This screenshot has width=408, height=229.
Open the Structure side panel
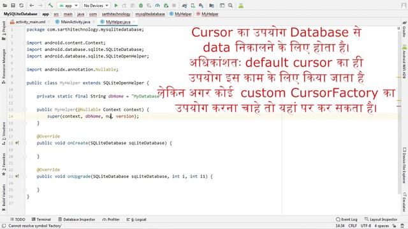[x=4, y=133]
